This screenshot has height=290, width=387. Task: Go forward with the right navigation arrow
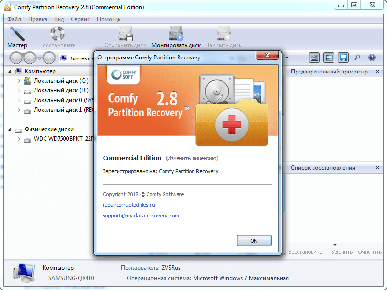(x=30, y=58)
